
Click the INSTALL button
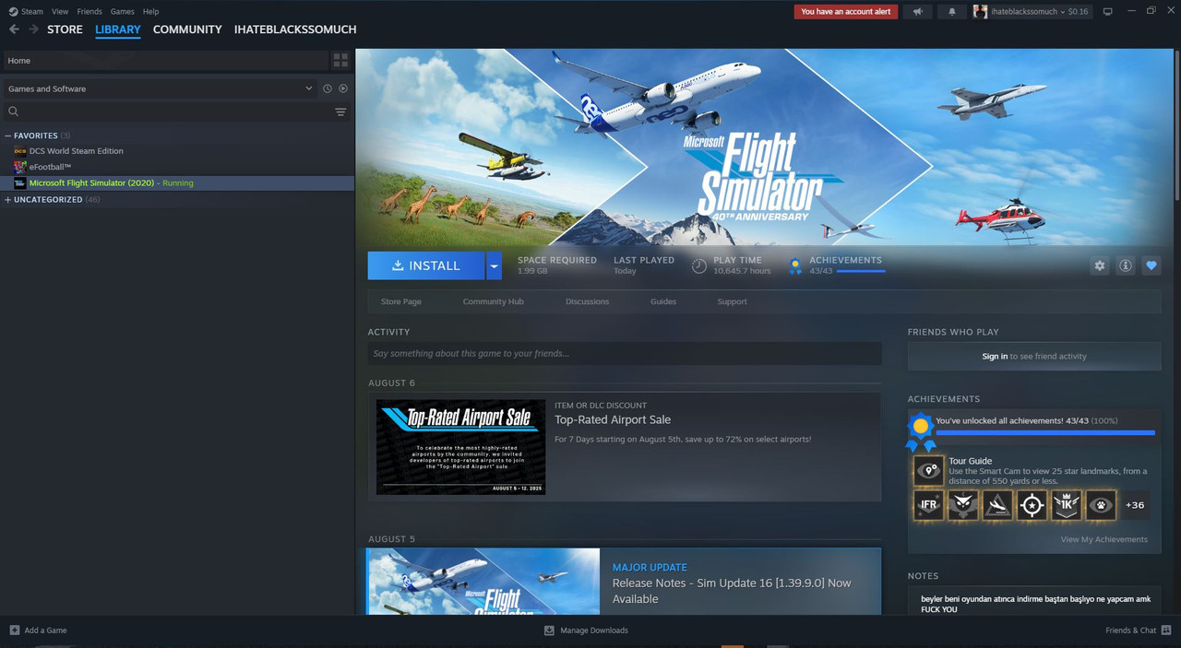(x=426, y=265)
